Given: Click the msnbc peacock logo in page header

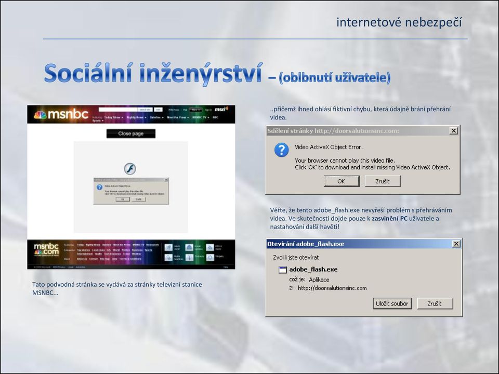Looking at the screenshot, I should tap(40, 115).
